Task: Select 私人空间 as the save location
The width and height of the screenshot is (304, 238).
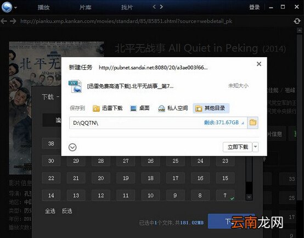Action: (173, 108)
